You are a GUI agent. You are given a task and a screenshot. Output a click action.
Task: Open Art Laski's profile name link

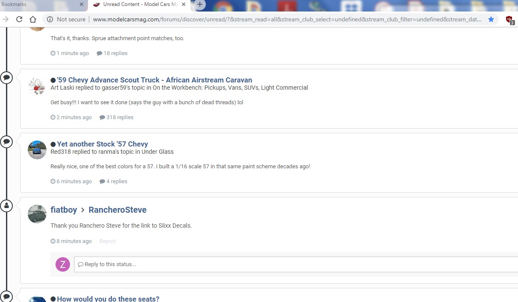click(x=63, y=88)
